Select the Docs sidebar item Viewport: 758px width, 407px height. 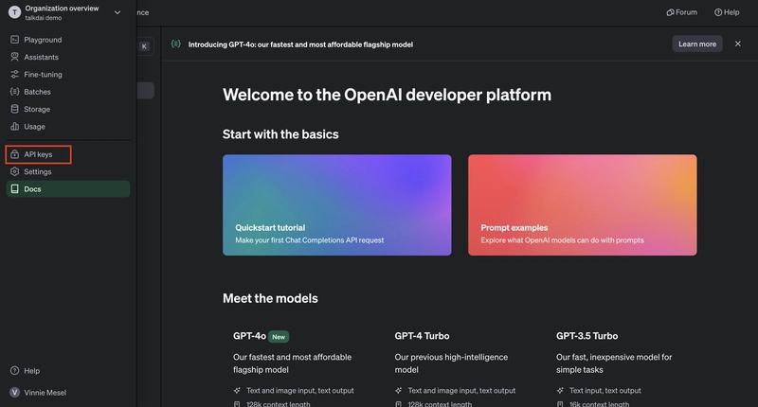click(x=67, y=188)
